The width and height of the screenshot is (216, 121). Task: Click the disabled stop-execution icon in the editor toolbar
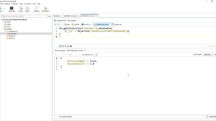pyautogui.click(x=61, y=25)
